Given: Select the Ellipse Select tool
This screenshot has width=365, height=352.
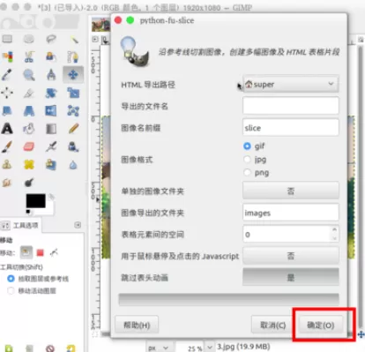Looking at the screenshot, I should [29, 39].
